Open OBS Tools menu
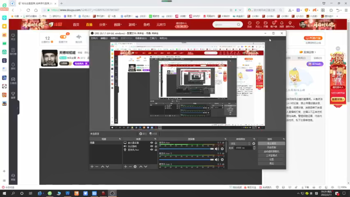 click(153, 38)
